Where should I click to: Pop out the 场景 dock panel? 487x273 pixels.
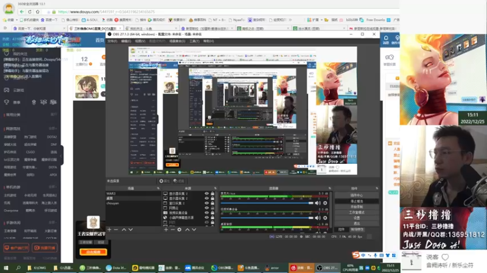coord(158,188)
